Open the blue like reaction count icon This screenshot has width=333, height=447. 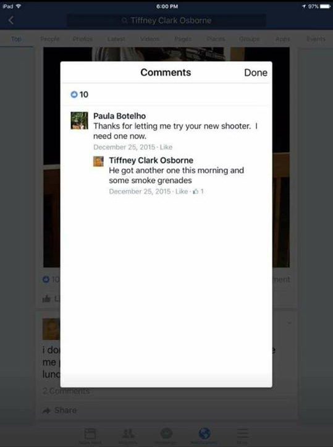coord(74,95)
